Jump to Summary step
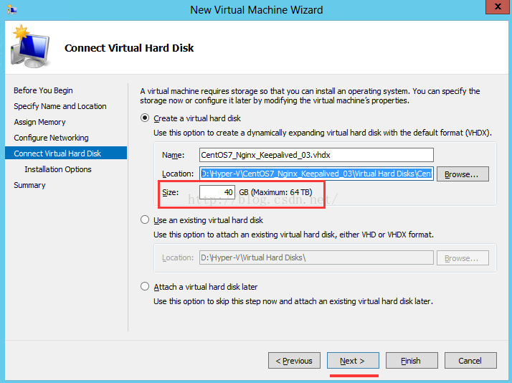512x383 pixels. coord(29,185)
